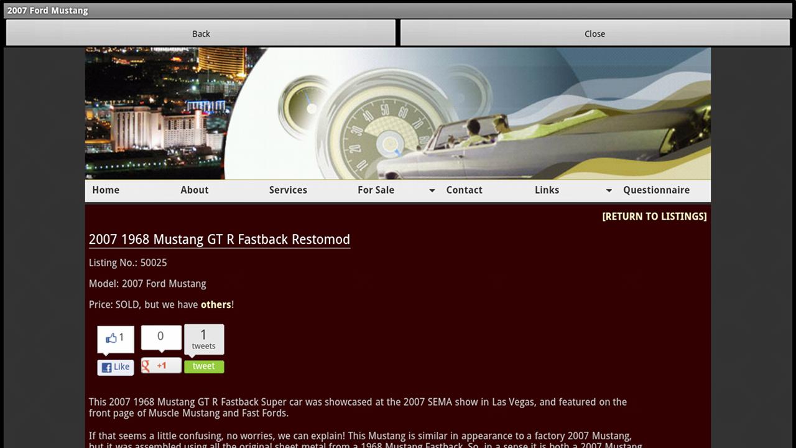Click the 2007 Ford Mustang window title
The height and width of the screenshot is (448, 796).
point(47,11)
